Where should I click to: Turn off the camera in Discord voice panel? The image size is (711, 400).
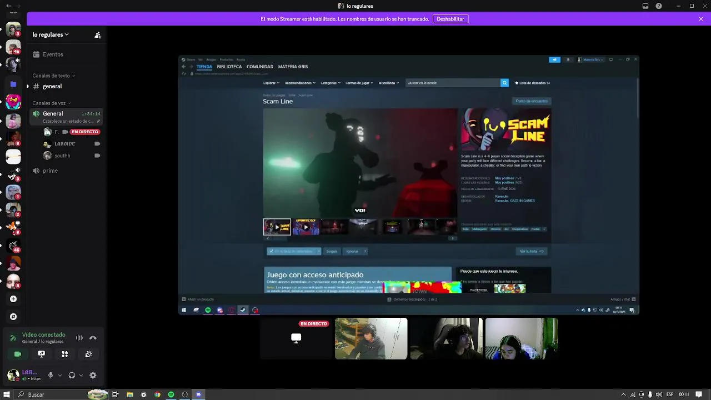(x=18, y=354)
